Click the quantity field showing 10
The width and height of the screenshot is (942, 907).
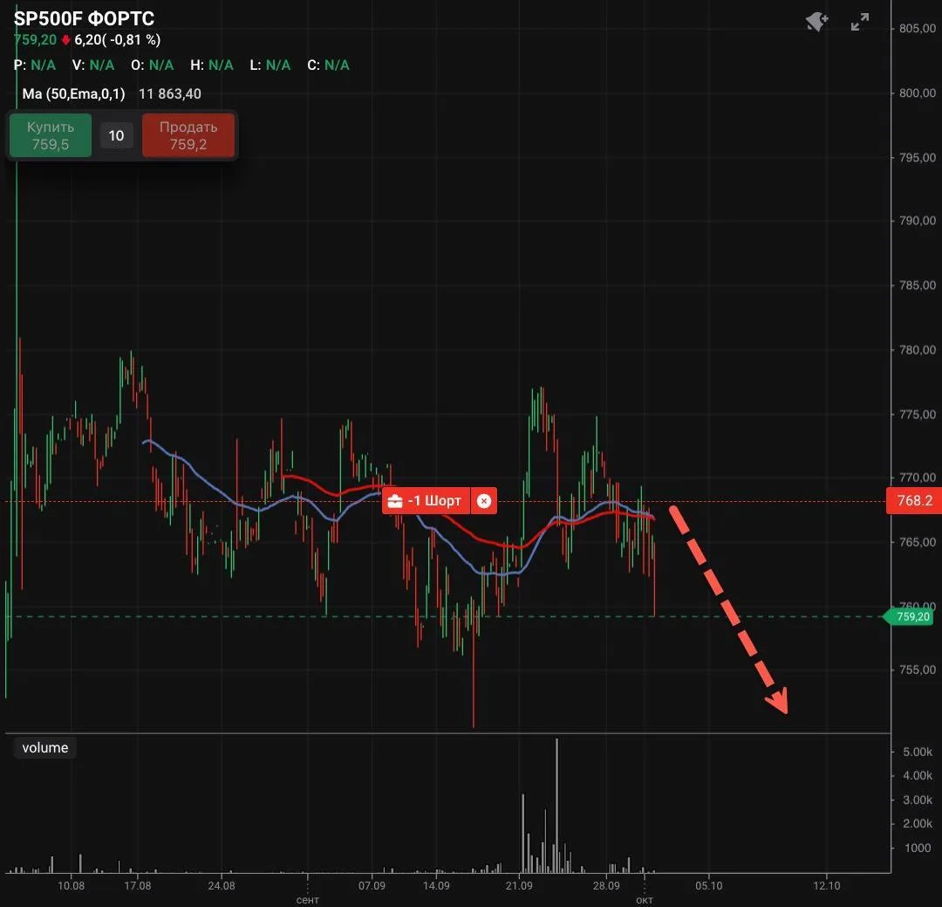116,135
